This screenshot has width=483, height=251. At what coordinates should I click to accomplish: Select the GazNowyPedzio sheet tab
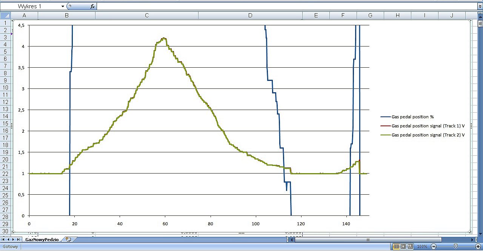[x=42, y=240]
